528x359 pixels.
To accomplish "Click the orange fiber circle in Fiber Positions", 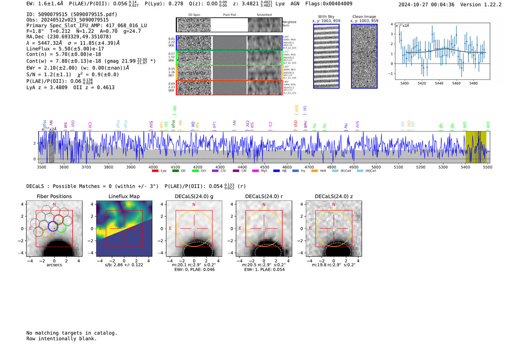I will click(46, 233).
